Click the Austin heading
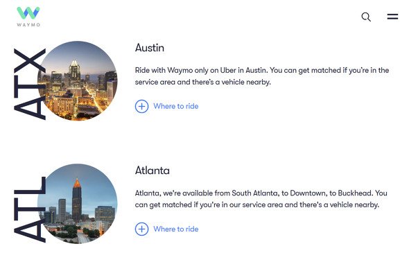The image size is (409, 253). coord(150,48)
